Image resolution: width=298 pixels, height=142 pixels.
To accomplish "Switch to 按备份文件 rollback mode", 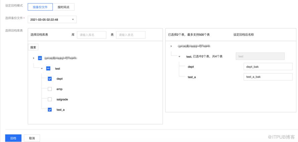I will (x=40, y=7).
